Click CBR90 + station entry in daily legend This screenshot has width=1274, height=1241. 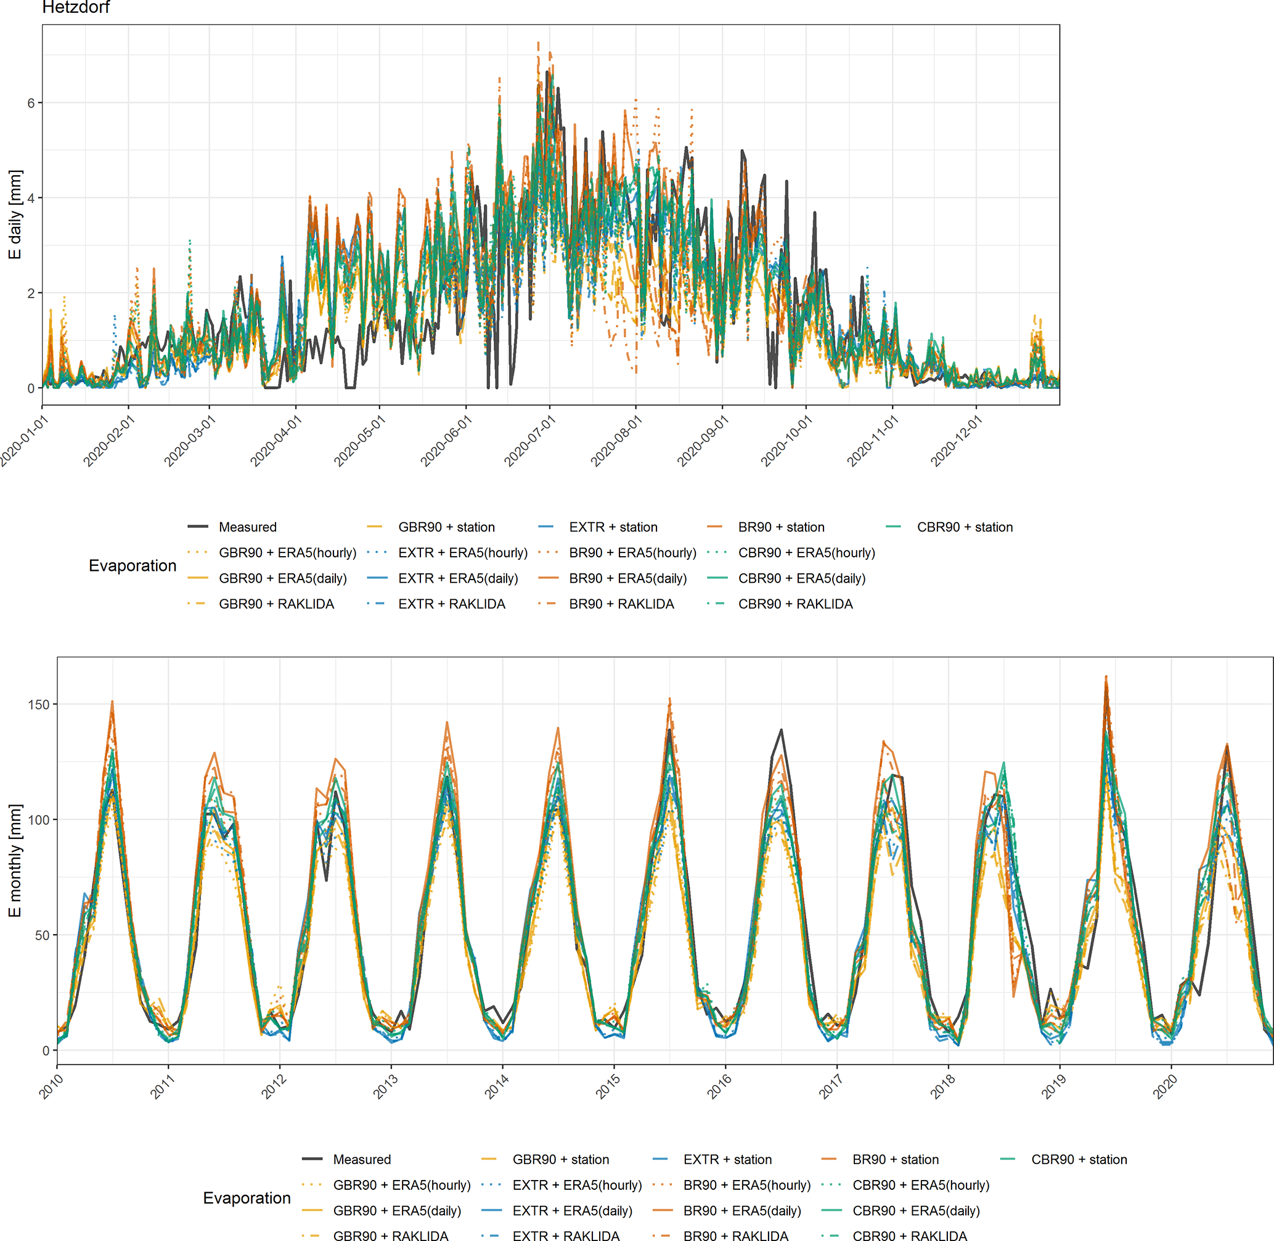[x=965, y=526]
